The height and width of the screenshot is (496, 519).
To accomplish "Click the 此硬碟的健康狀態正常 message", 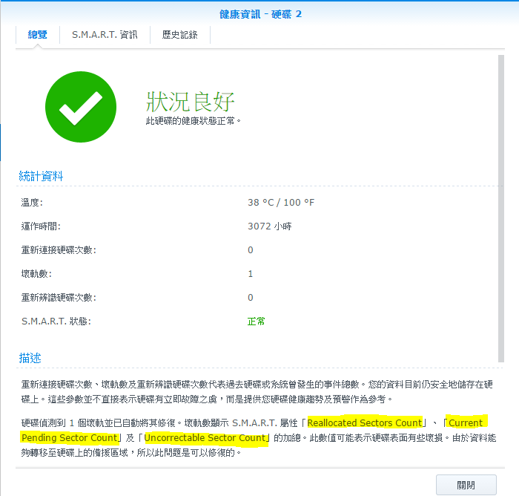I will [x=194, y=121].
